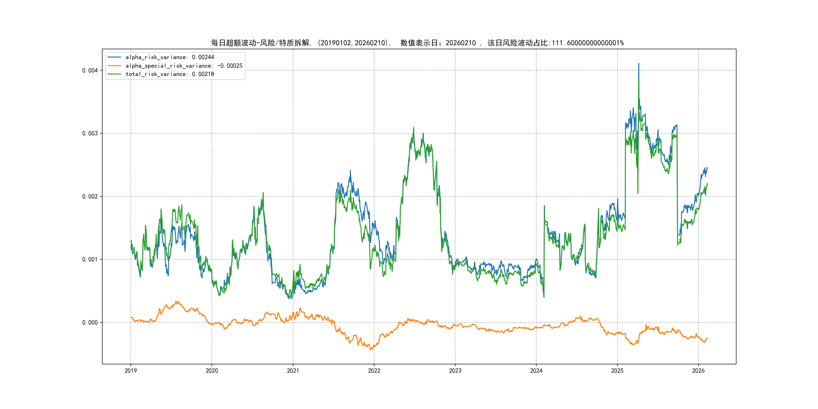Click the 2019 x-axis tick label
Image resolution: width=818 pixels, height=409 pixels.
[x=131, y=371]
